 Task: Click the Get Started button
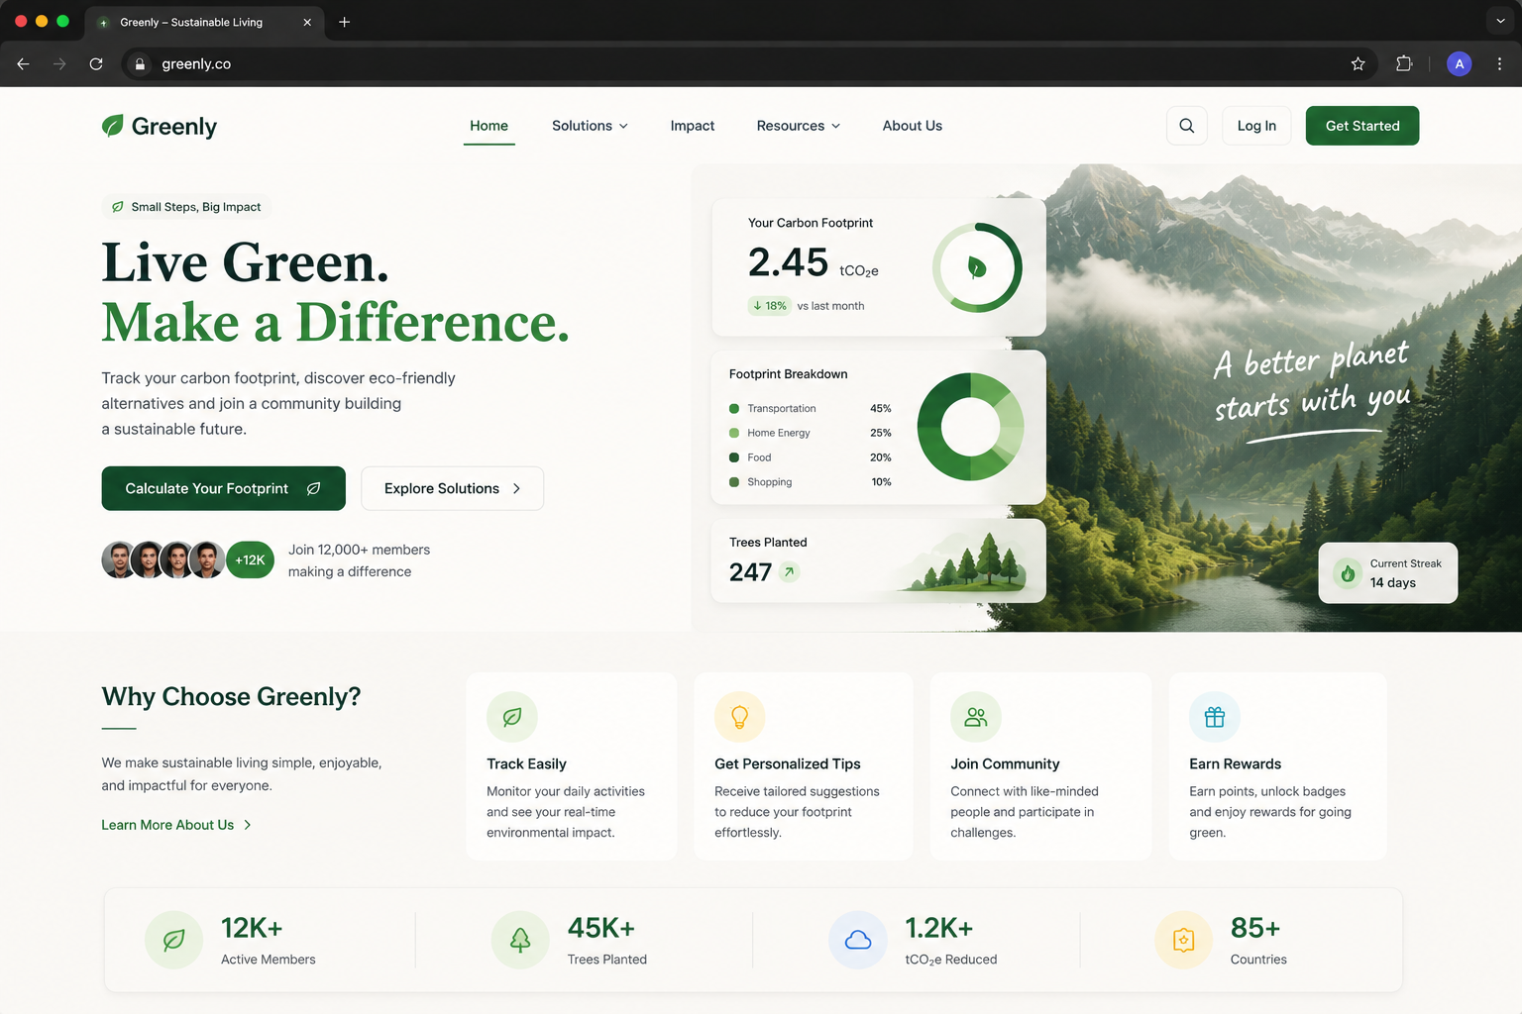pos(1362,126)
